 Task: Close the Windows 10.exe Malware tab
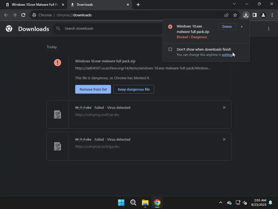63,5
